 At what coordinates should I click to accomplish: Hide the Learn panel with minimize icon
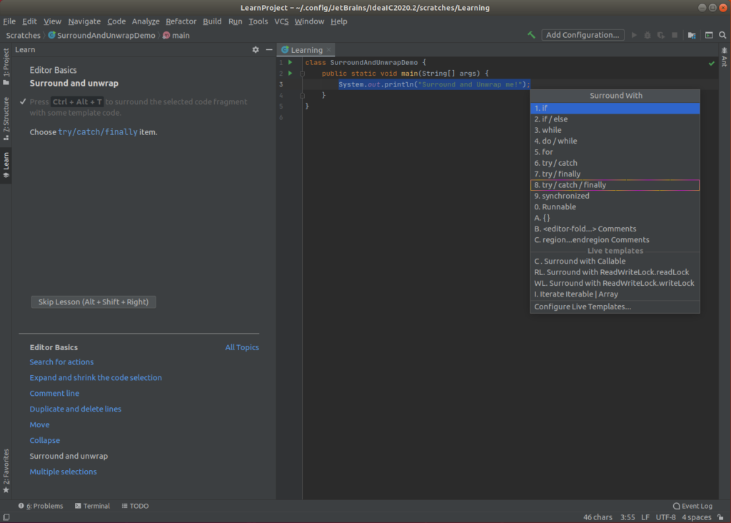click(268, 49)
